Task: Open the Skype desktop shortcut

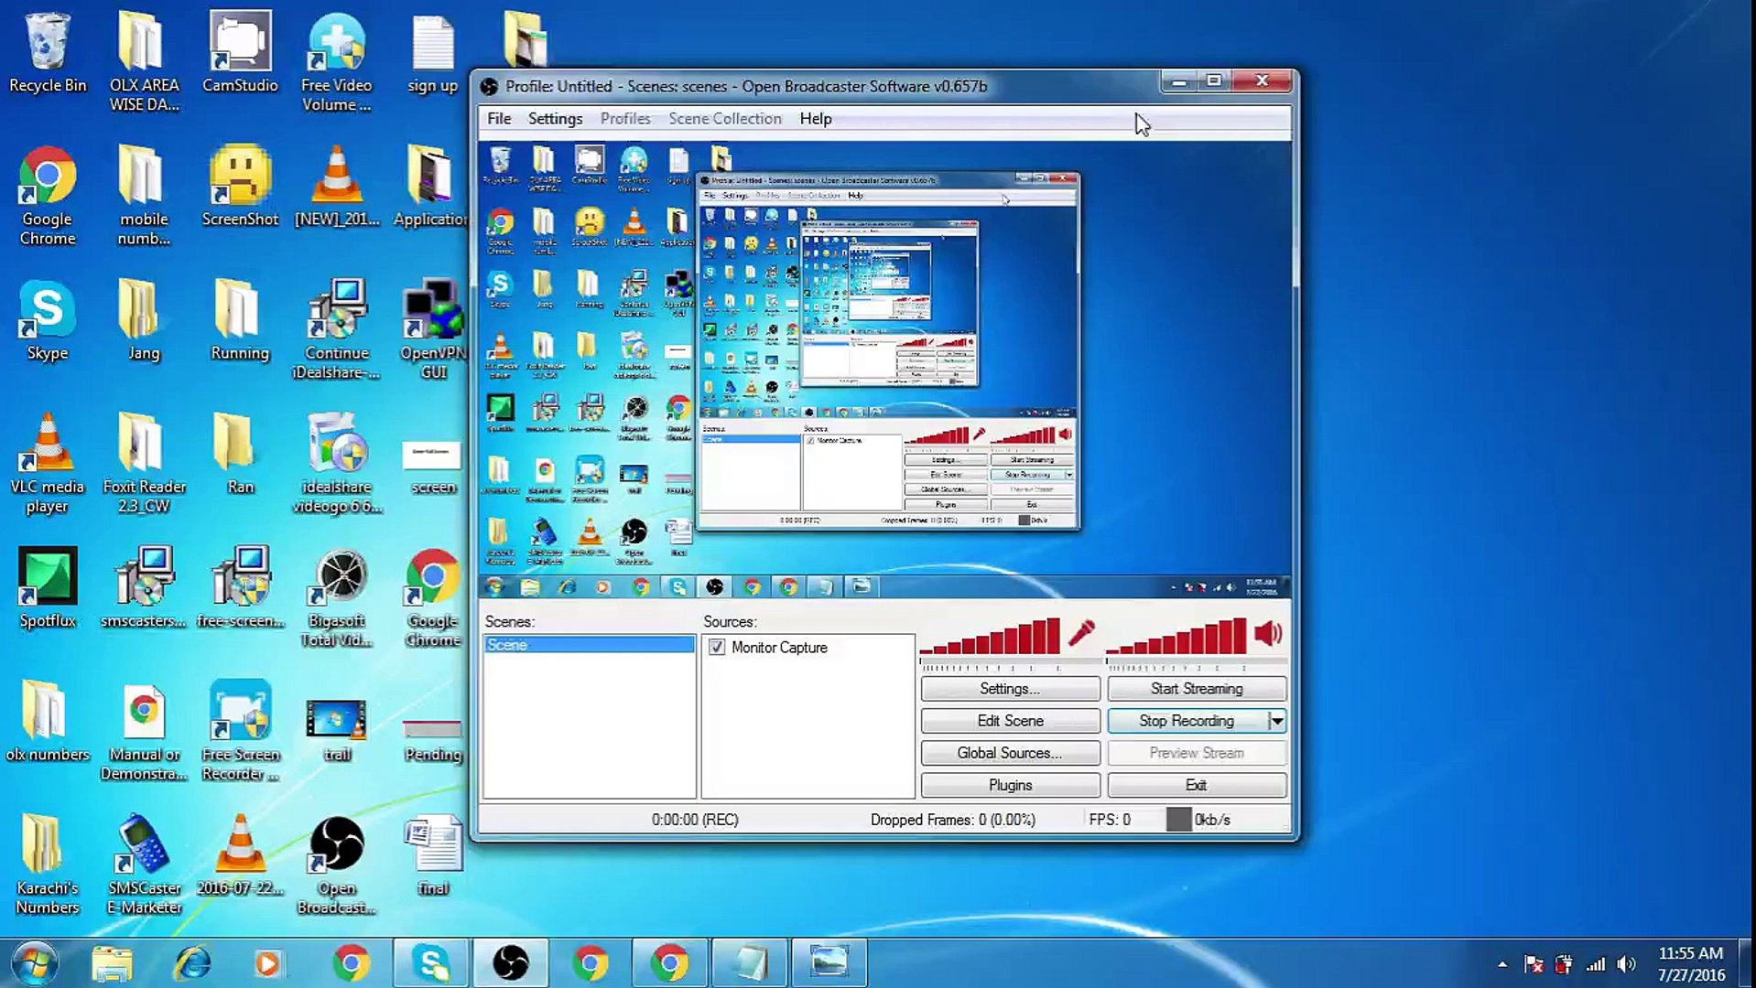Action: [48, 320]
